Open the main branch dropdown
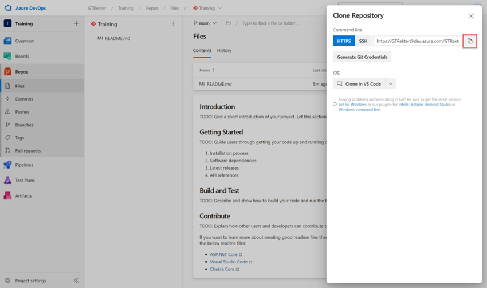This screenshot has height=288, width=487. 205,23
